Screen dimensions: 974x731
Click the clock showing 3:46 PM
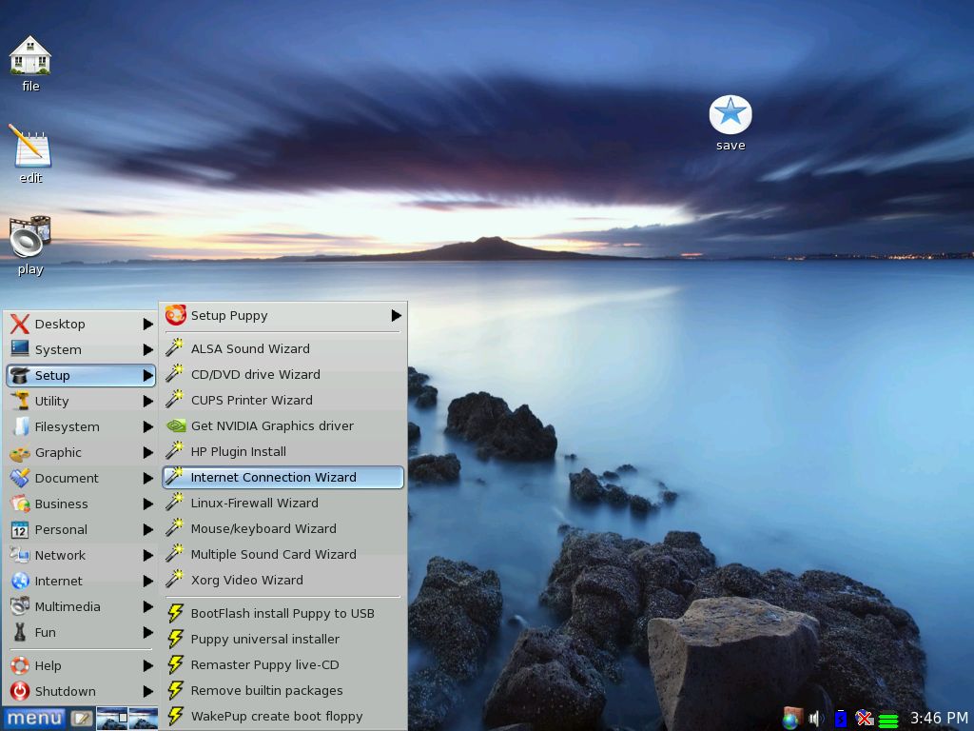939,718
